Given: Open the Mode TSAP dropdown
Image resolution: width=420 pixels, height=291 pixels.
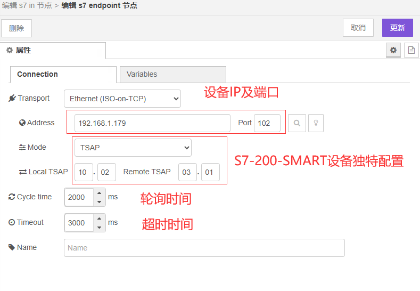Looking at the screenshot, I should 133,148.
